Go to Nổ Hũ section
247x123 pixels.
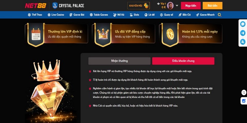(x=119, y=15)
